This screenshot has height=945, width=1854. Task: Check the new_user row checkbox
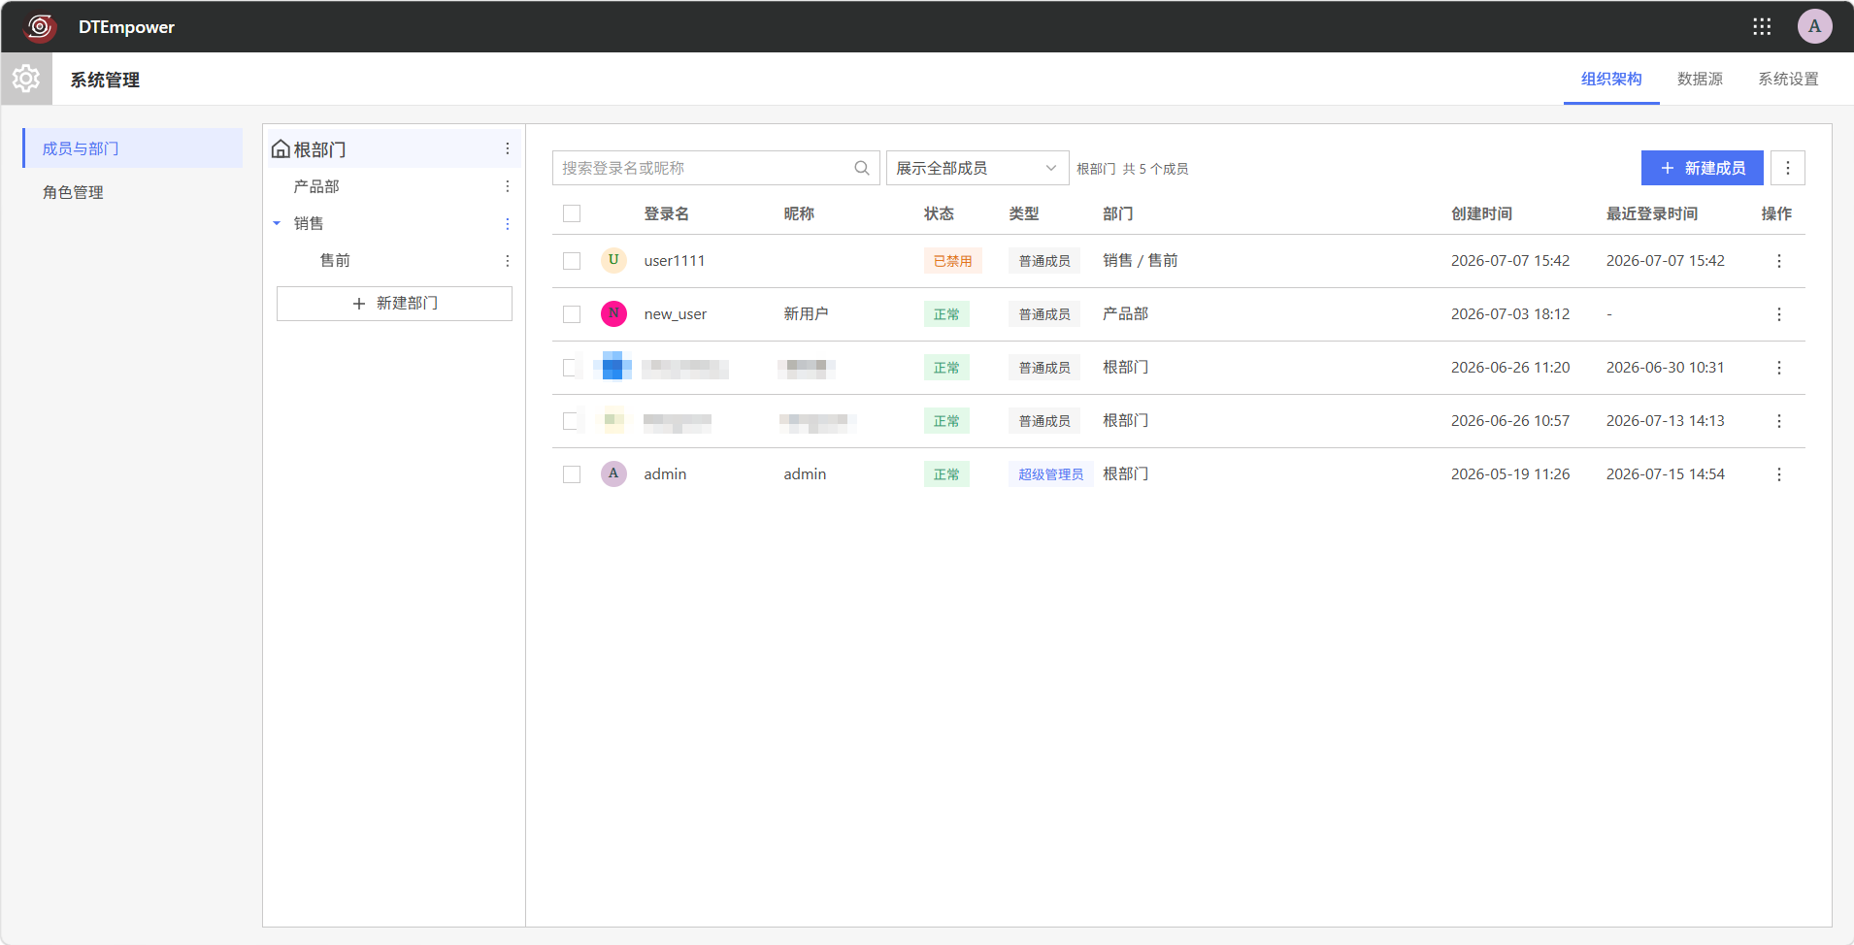572,314
